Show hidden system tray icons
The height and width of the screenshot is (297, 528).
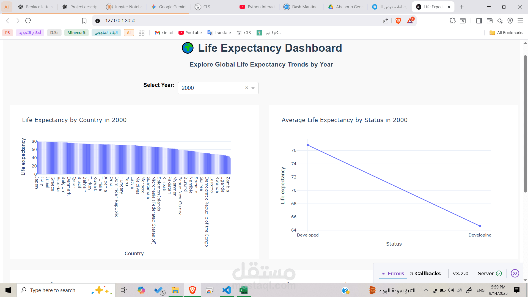426,290
